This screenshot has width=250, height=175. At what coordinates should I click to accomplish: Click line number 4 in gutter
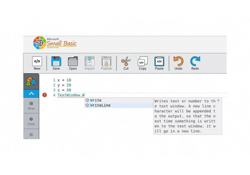click(54, 95)
